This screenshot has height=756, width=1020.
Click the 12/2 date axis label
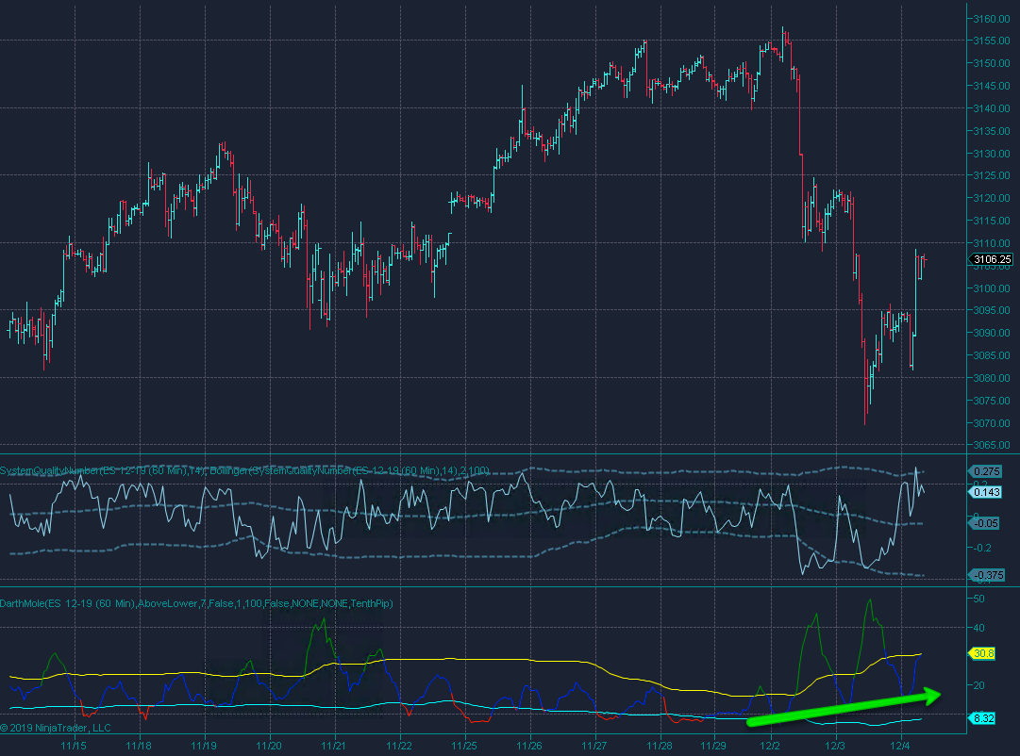770,746
